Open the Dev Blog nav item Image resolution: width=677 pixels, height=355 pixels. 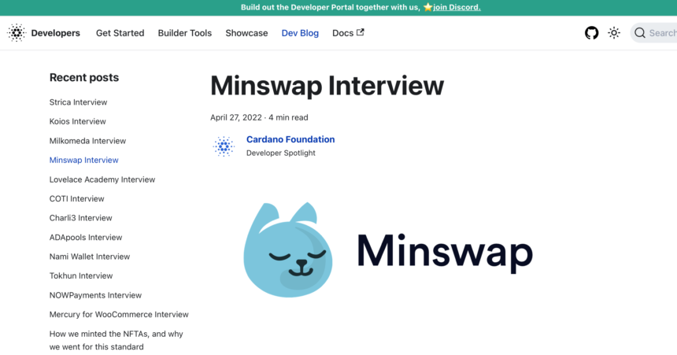coord(300,33)
